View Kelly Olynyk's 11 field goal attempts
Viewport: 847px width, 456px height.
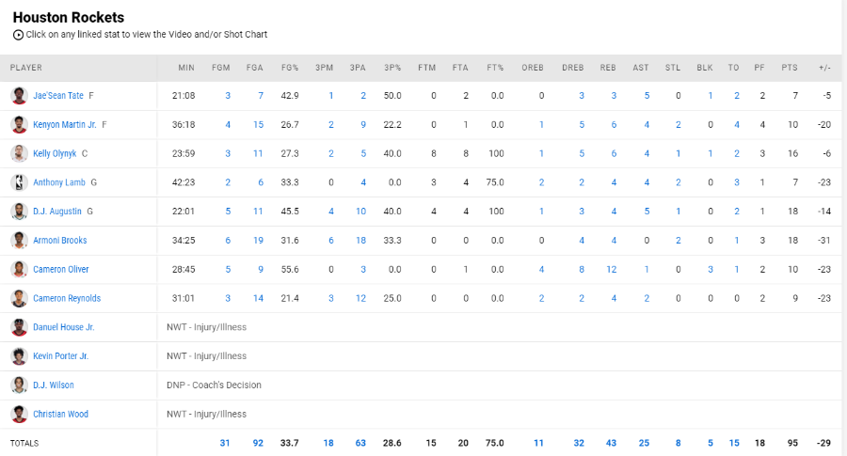pyautogui.click(x=258, y=153)
